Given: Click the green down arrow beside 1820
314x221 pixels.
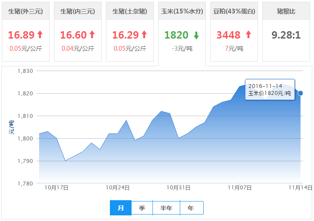Looking at the screenshot, I should [196, 36].
